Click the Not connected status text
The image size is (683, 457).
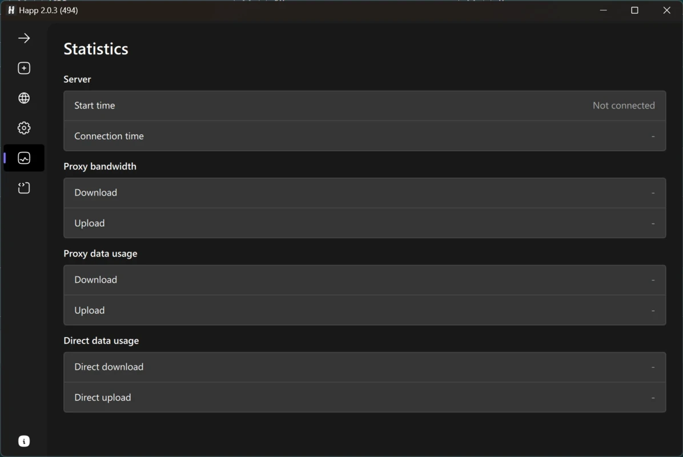point(624,106)
